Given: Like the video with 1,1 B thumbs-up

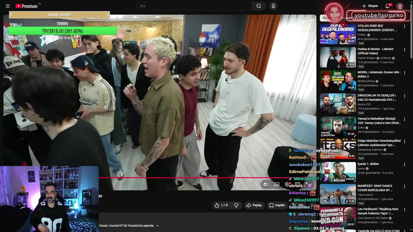Looking at the screenshot, I should tap(221, 205).
